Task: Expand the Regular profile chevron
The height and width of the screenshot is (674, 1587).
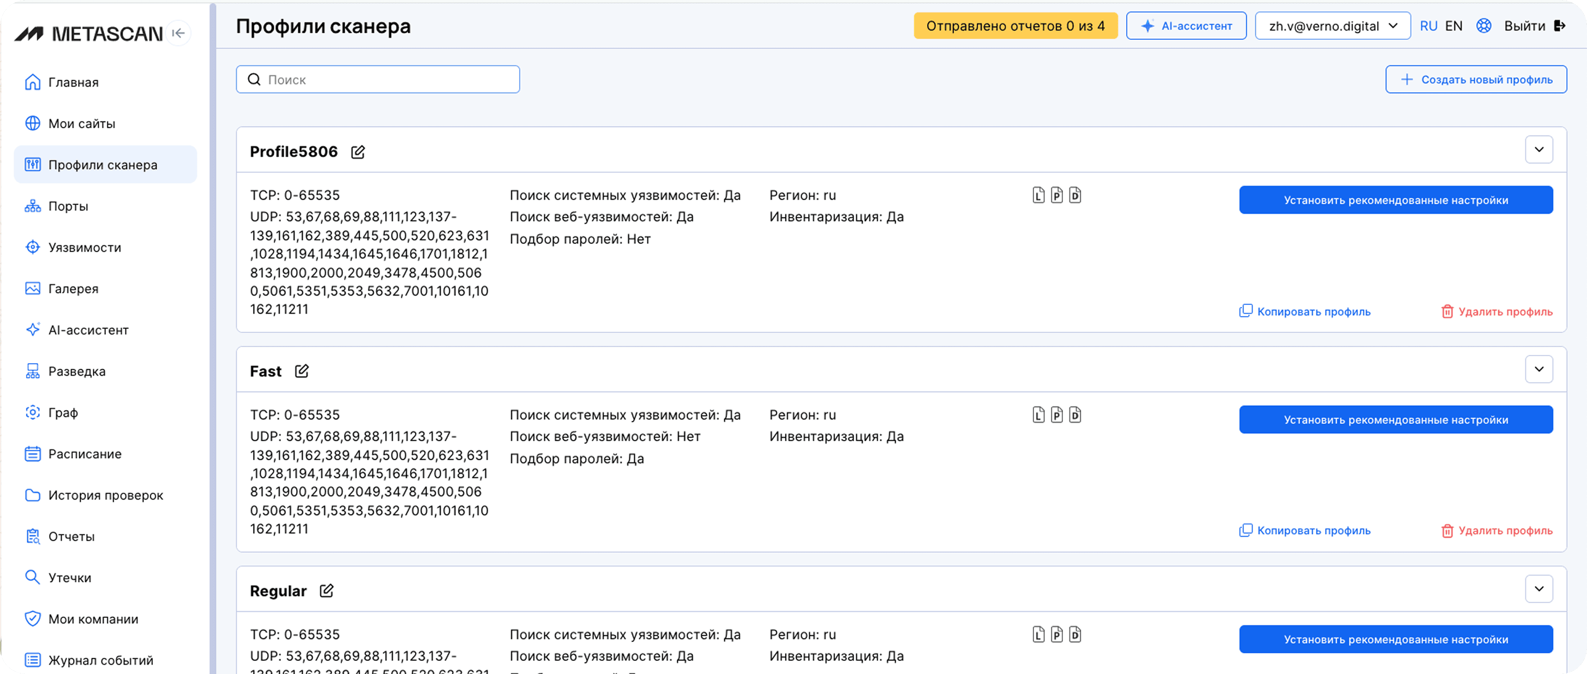Action: [1538, 589]
